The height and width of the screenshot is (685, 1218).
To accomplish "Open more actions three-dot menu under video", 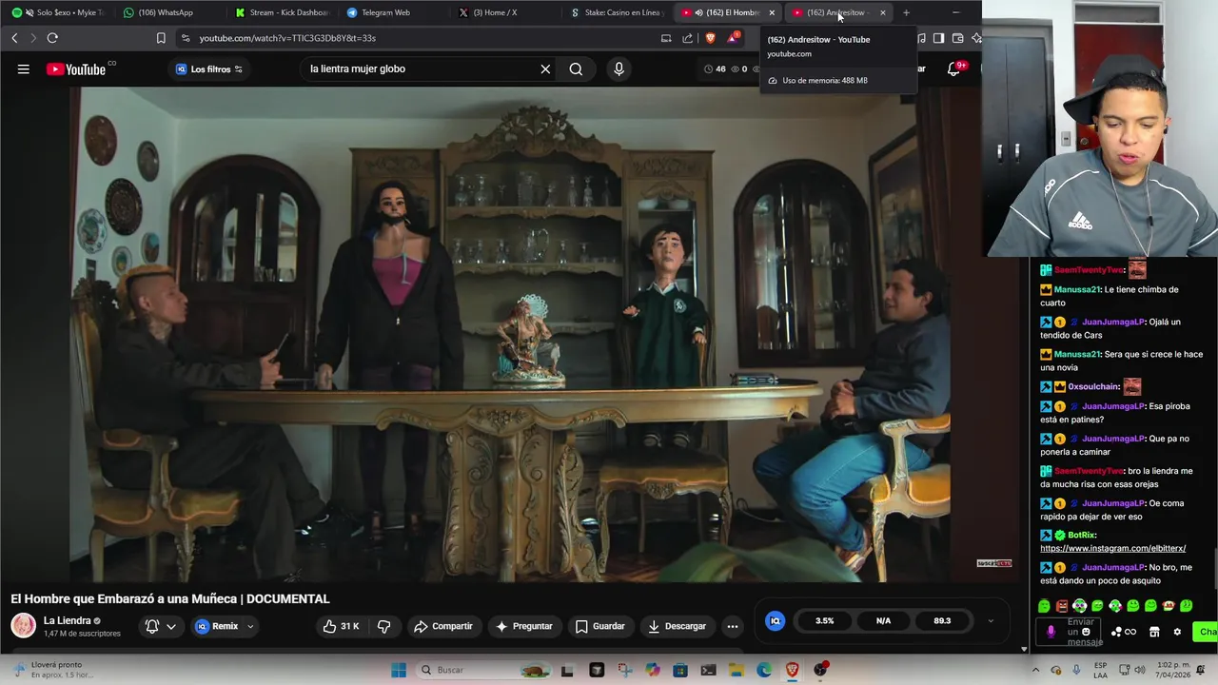I will pos(733,626).
